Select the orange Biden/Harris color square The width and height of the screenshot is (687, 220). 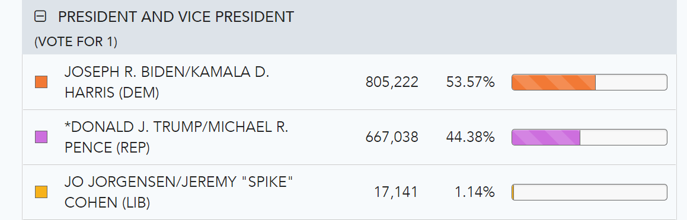click(41, 82)
